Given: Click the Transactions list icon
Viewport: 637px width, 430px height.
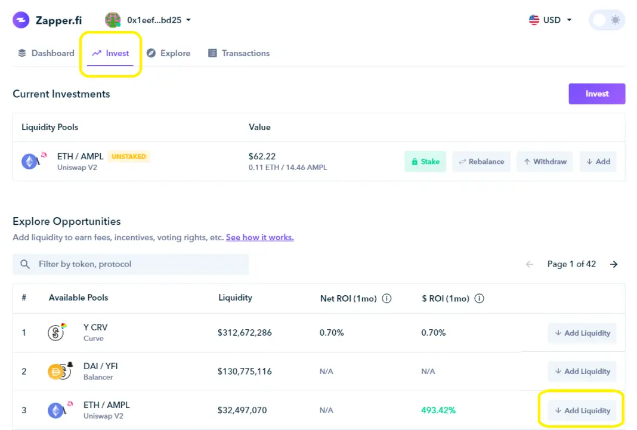Looking at the screenshot, I should coord(212,53).
